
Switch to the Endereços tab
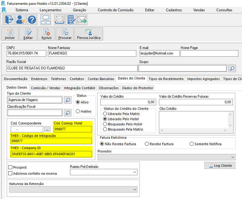point(39,79)
